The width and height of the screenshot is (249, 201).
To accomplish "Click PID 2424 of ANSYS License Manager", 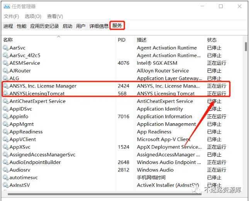I will [124, 86].
